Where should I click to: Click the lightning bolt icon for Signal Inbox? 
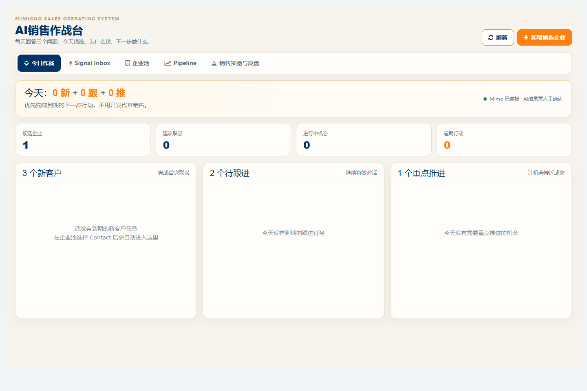tap(71, 63)
